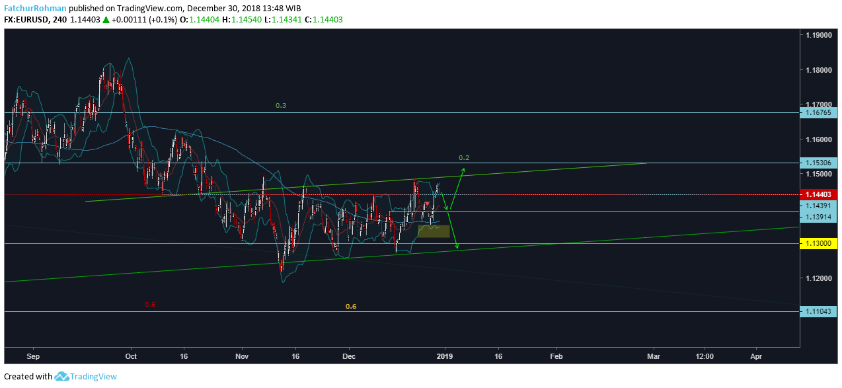Select the 1.15306 price level label
The width and height of the screenshot is (842, 388).
tap(819, 163)
